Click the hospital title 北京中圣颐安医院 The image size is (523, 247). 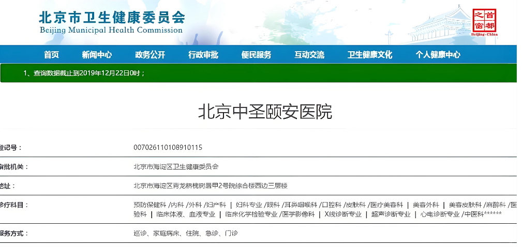[265, 112]
